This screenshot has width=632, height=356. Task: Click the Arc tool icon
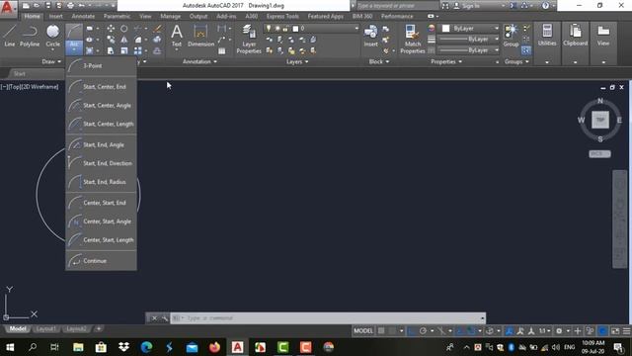(74, 32)
